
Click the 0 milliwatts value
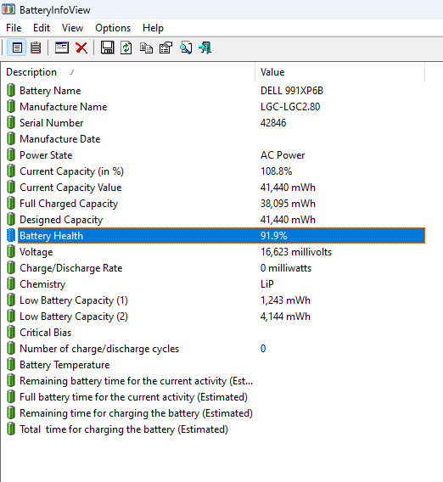click(x=286, y=268)
